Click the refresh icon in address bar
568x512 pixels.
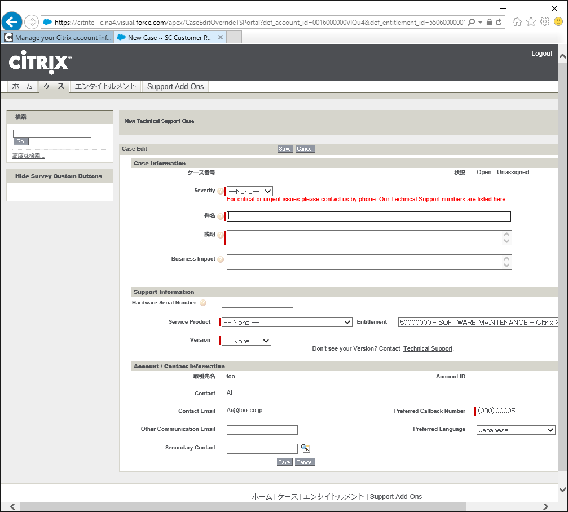(499, 23)
